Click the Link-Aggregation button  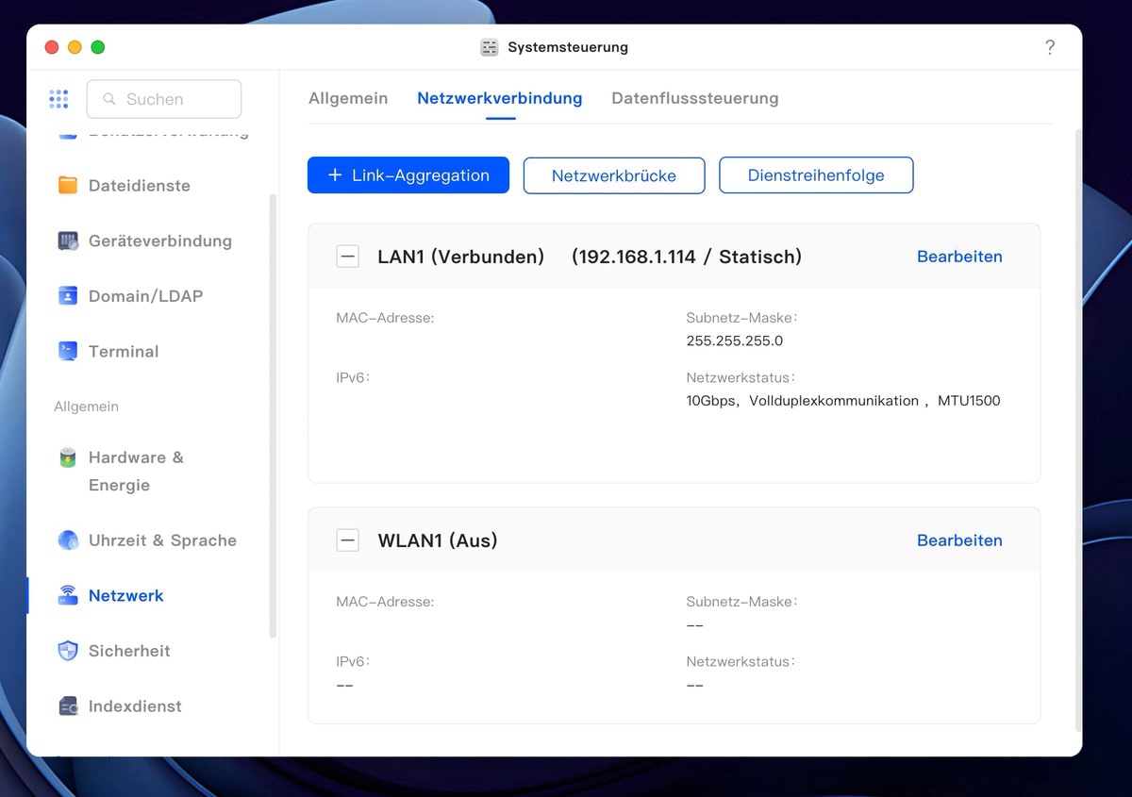pos(408,175)
